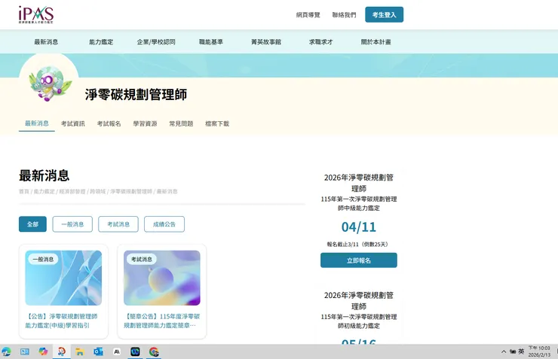Click the 考生登入 button
This screenshot has height=359, width=558.
(x=385, y=14)
